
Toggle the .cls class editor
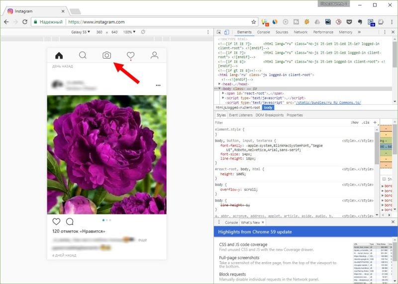366,122
